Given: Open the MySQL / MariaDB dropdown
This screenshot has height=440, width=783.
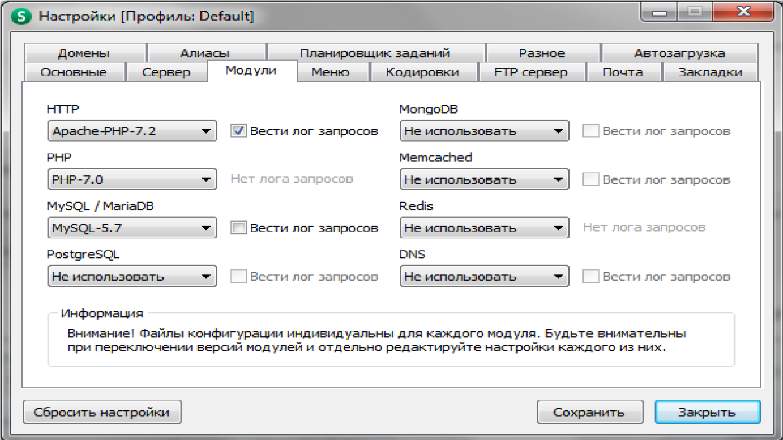Looking at the screenshot, I should (x=132, y=228).
